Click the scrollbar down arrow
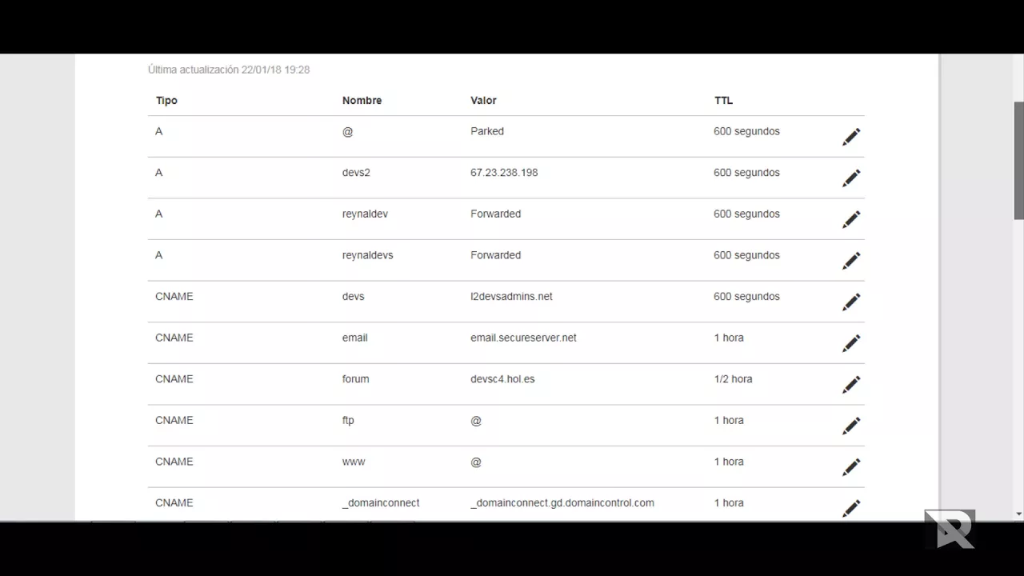 coord(1018,514)
